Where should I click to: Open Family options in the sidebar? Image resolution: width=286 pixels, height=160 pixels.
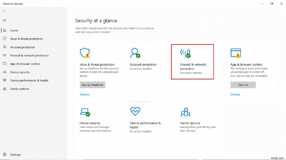pos(19,89)
